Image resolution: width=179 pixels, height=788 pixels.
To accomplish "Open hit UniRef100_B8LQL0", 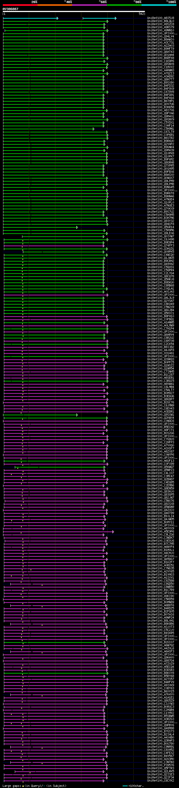I will 161,21.
